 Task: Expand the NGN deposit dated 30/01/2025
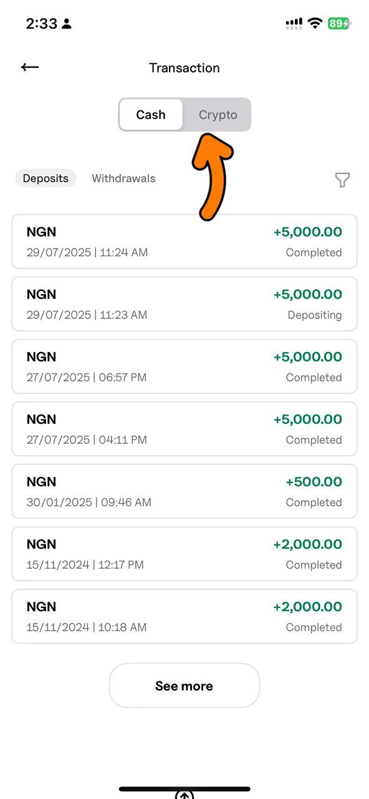[184, 491]
